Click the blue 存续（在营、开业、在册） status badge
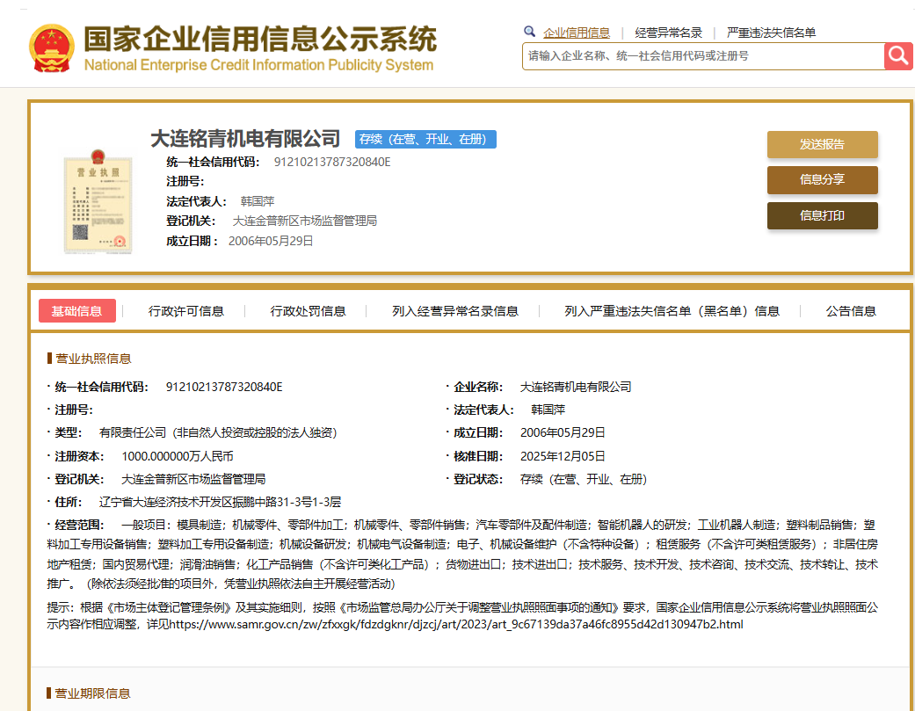This screenshot has width=915, height=711. pos(425,139)
